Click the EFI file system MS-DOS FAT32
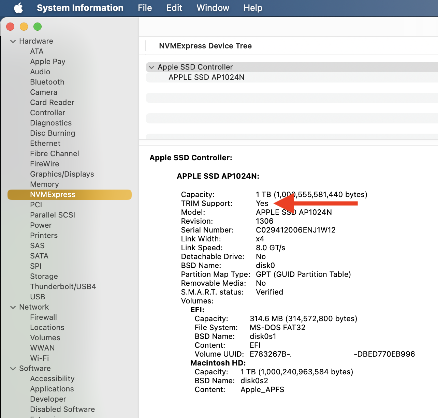This screenshot has width=438, height=418. pos(278,328)
